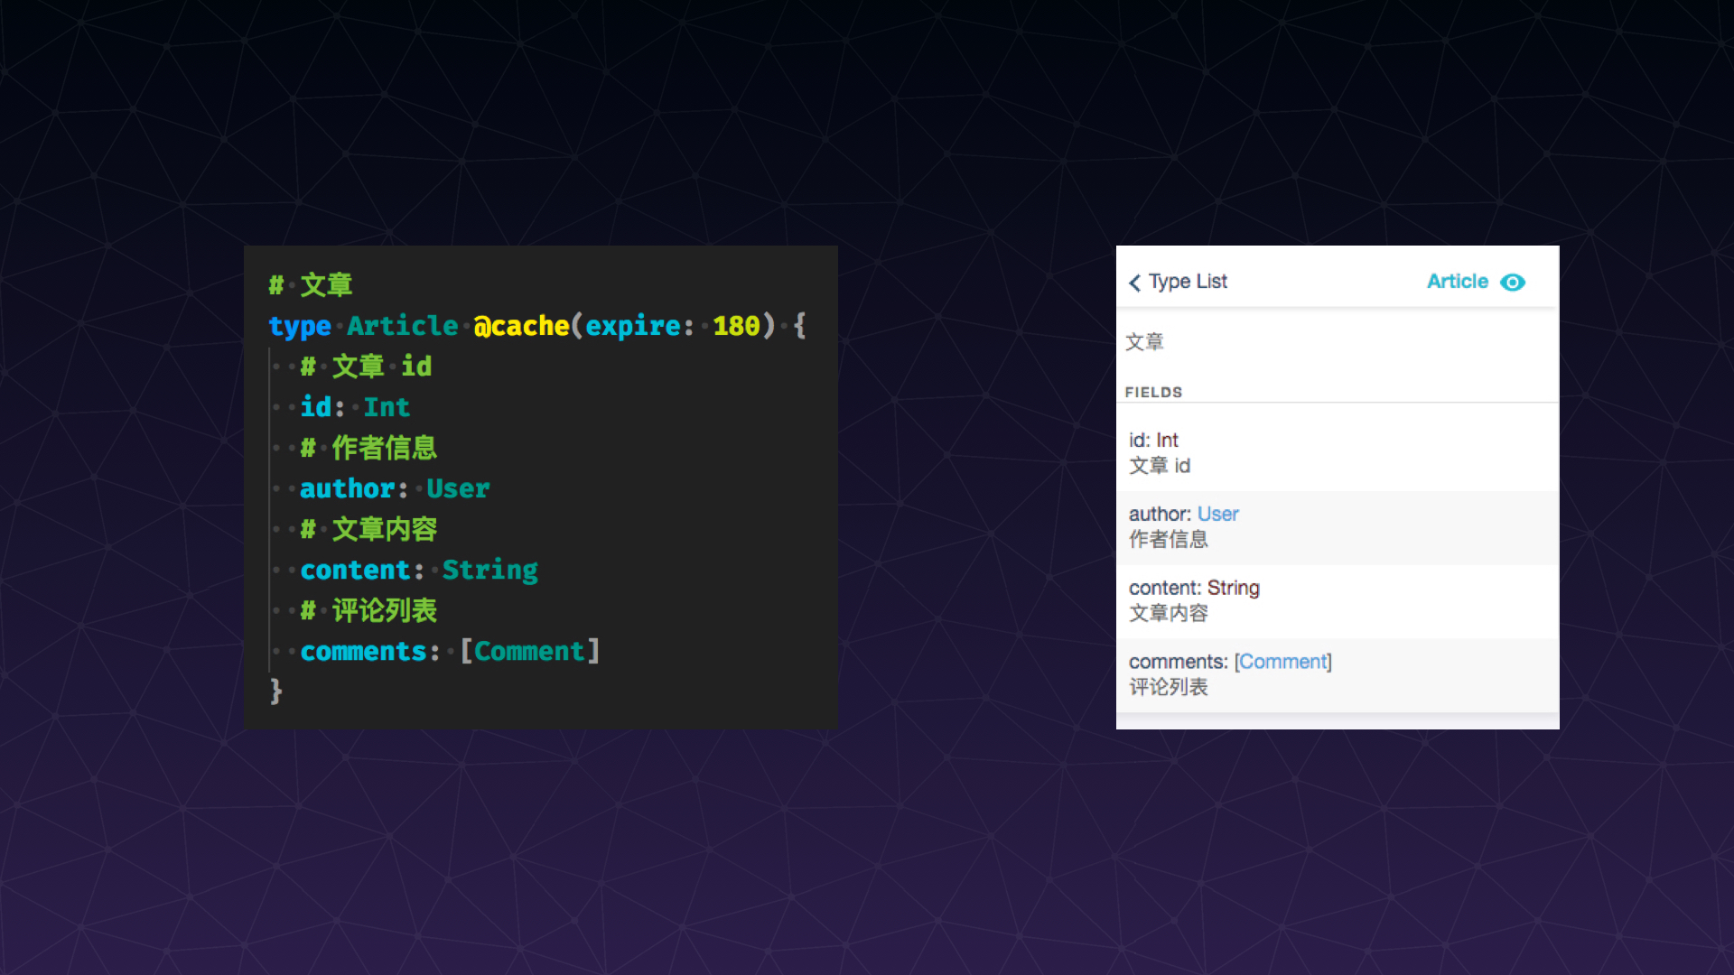Viewport: 1734px width, 975px height.
Task: Toggle the eye icon next to Article
Action: pyautogui.click(x=1513, y=283)
